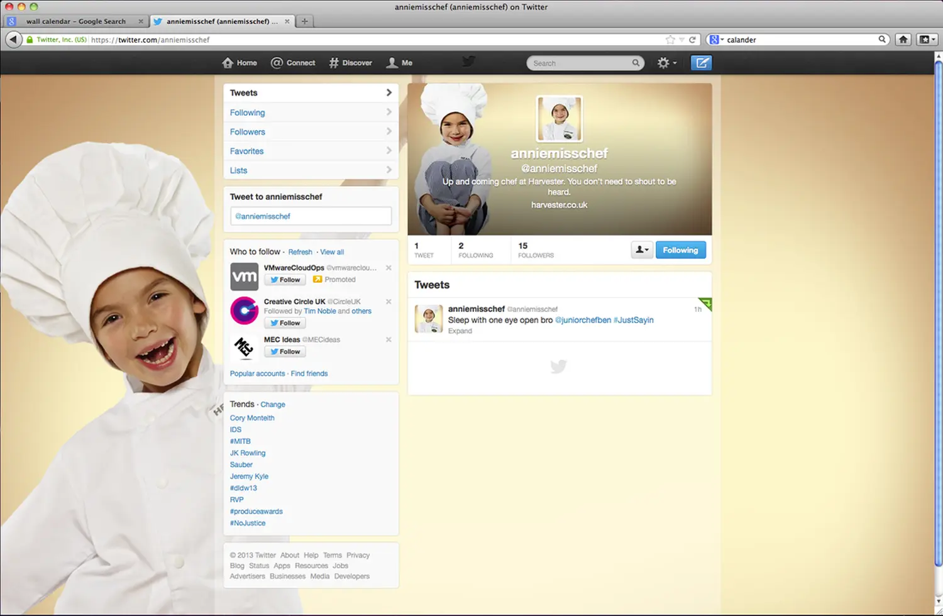Viewport: 943px width, 616px height.
Task: Click the browser search magnifier icon
Action: [882, 39]
